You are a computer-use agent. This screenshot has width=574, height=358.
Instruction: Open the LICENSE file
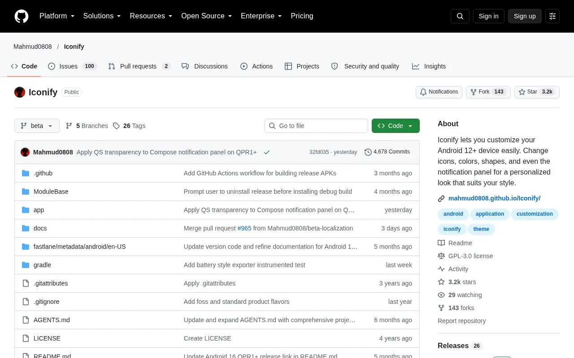[47, 338]
